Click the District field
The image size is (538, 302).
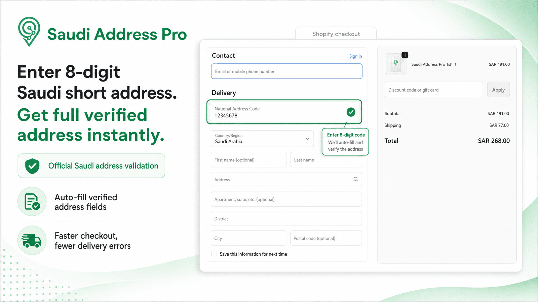coord(286,219)
